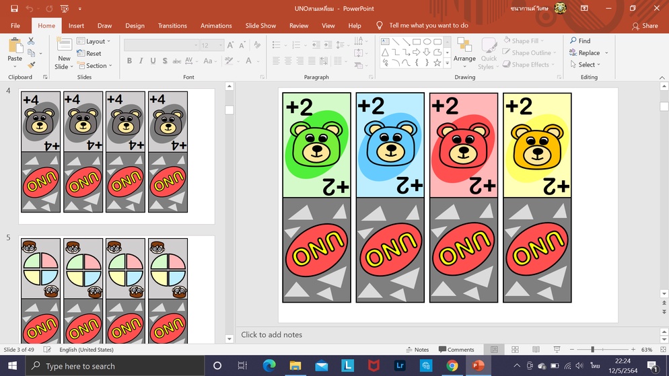The height and width of the screenshot is (376, 669).
Task: Open character spacing AV dropdown
Action: [191, 61]
